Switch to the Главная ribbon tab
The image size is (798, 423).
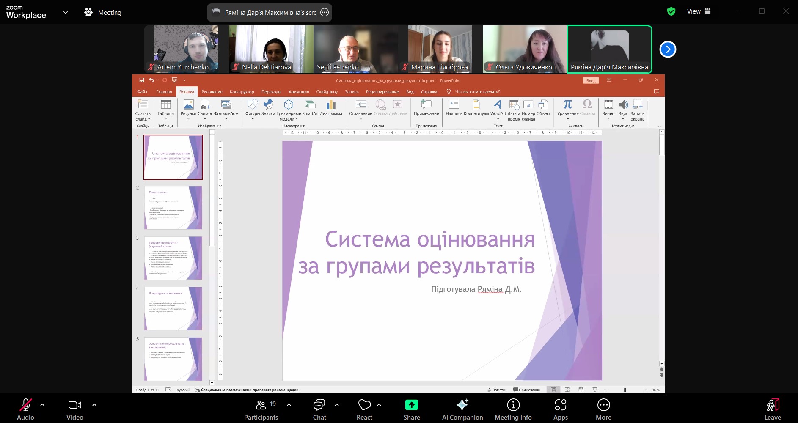[164, 92]
